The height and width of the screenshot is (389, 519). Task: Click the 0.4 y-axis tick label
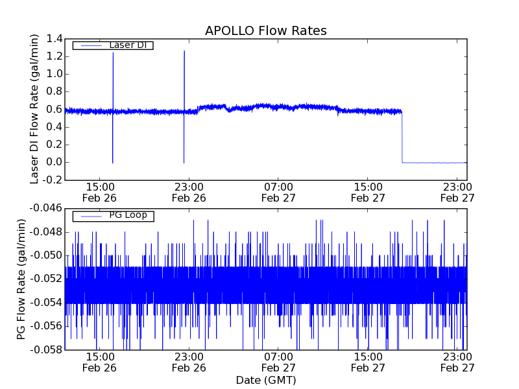click(54, 127)
